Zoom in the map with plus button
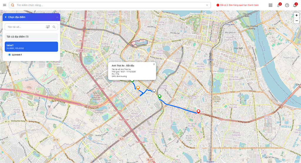The height and width of the screenshot is (163, 301). [296, 15]
